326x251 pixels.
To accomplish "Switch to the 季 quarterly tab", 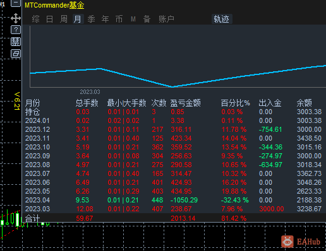I will 91,19.
